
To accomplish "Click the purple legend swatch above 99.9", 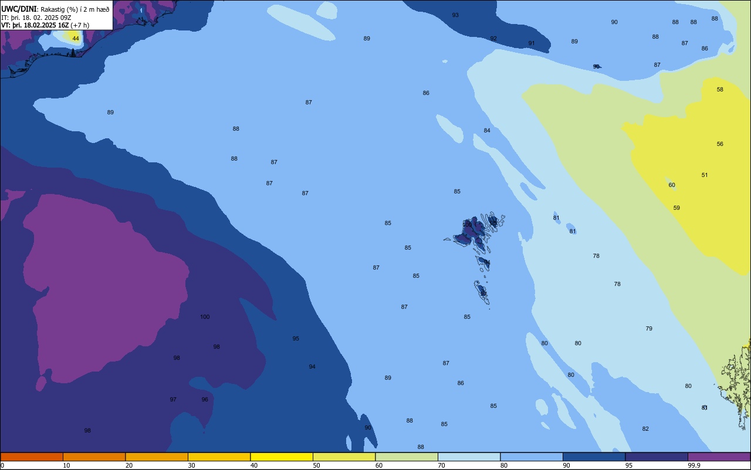I will [719, 457].
